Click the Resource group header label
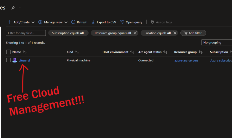This screenshot has height=138, width=232. tap(185, 52)
